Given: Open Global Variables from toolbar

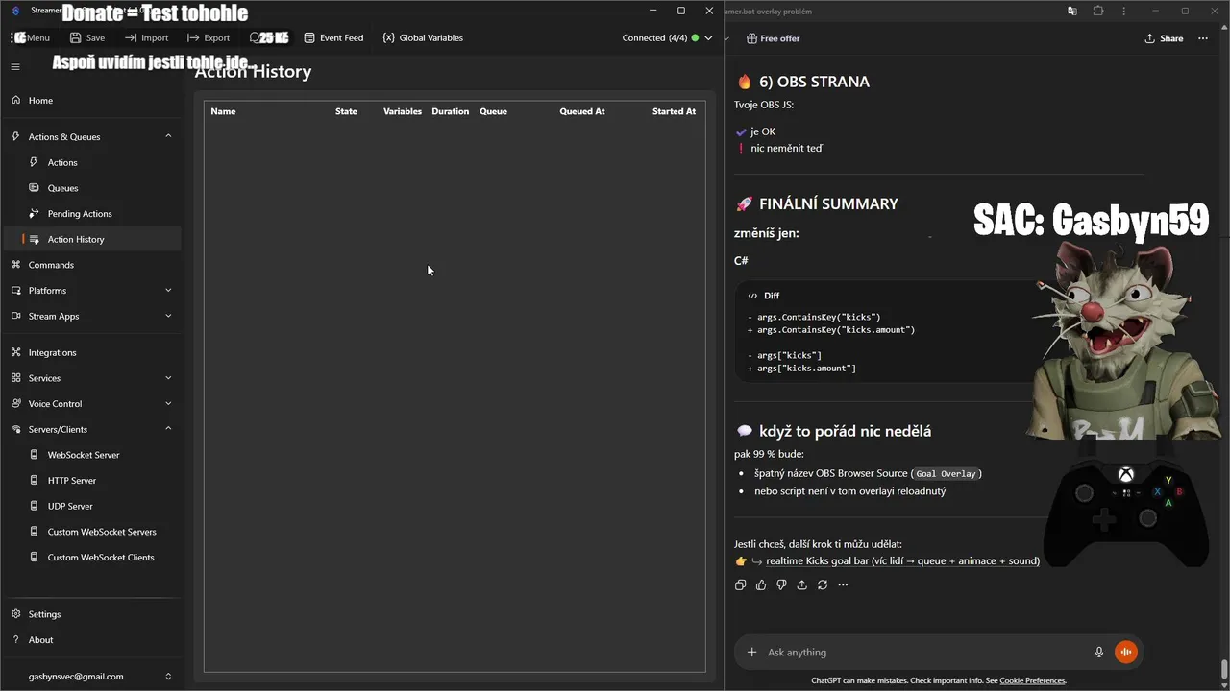Looking at the screenshot, I should pos(423,38).
